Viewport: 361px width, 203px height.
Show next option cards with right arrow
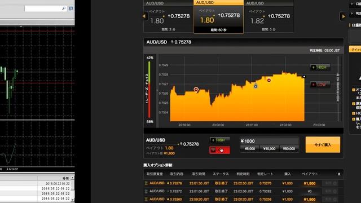pos(344,16)
